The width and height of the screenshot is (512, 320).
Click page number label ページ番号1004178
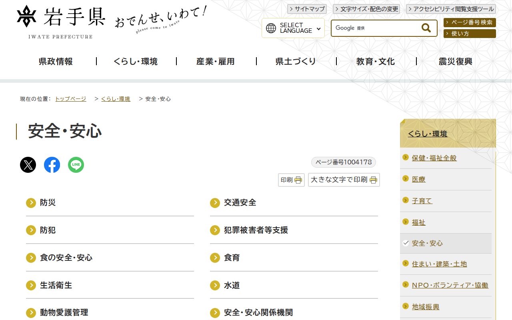tap(344, 162)
